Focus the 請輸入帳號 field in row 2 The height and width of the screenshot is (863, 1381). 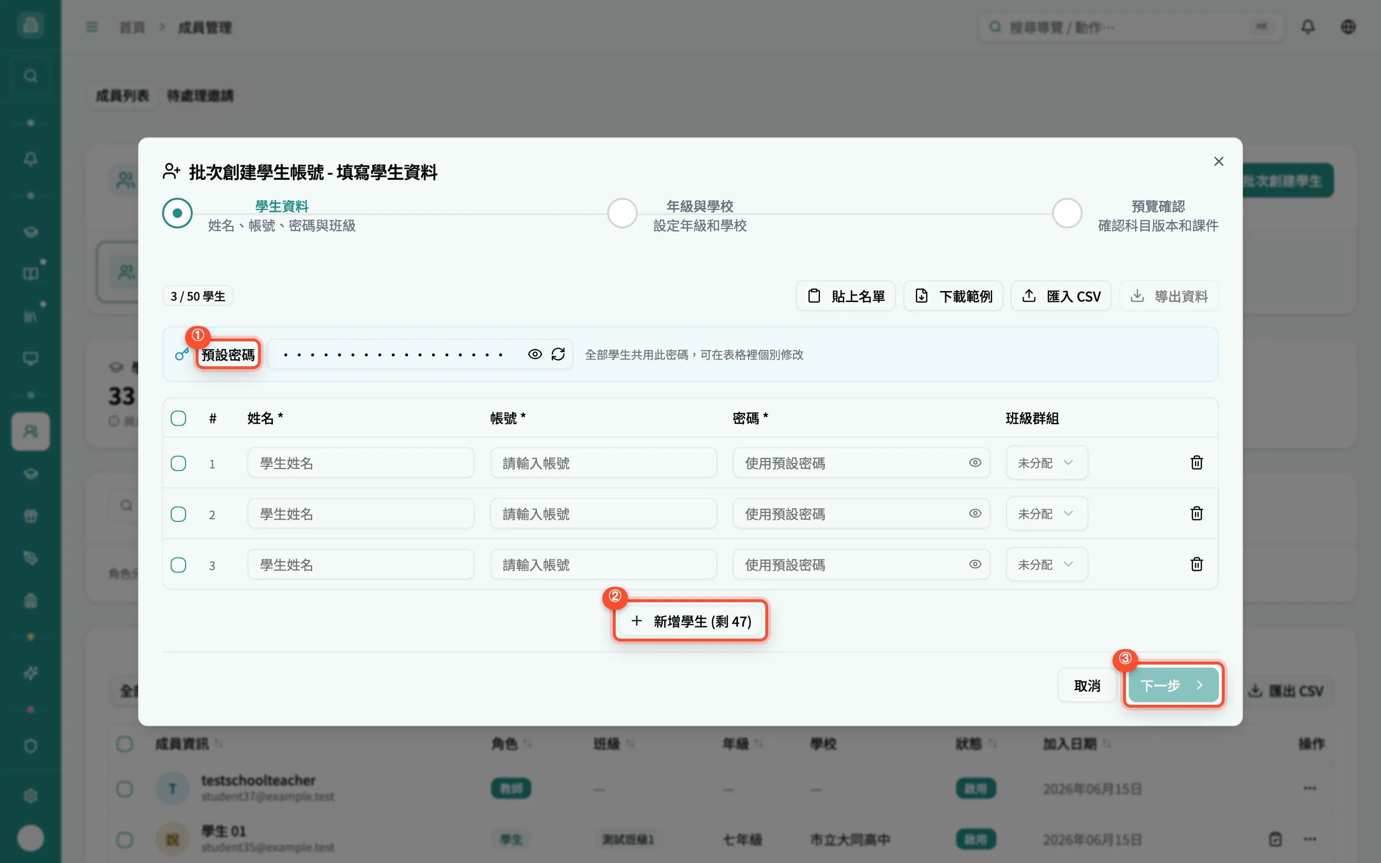tap(603, 513)
